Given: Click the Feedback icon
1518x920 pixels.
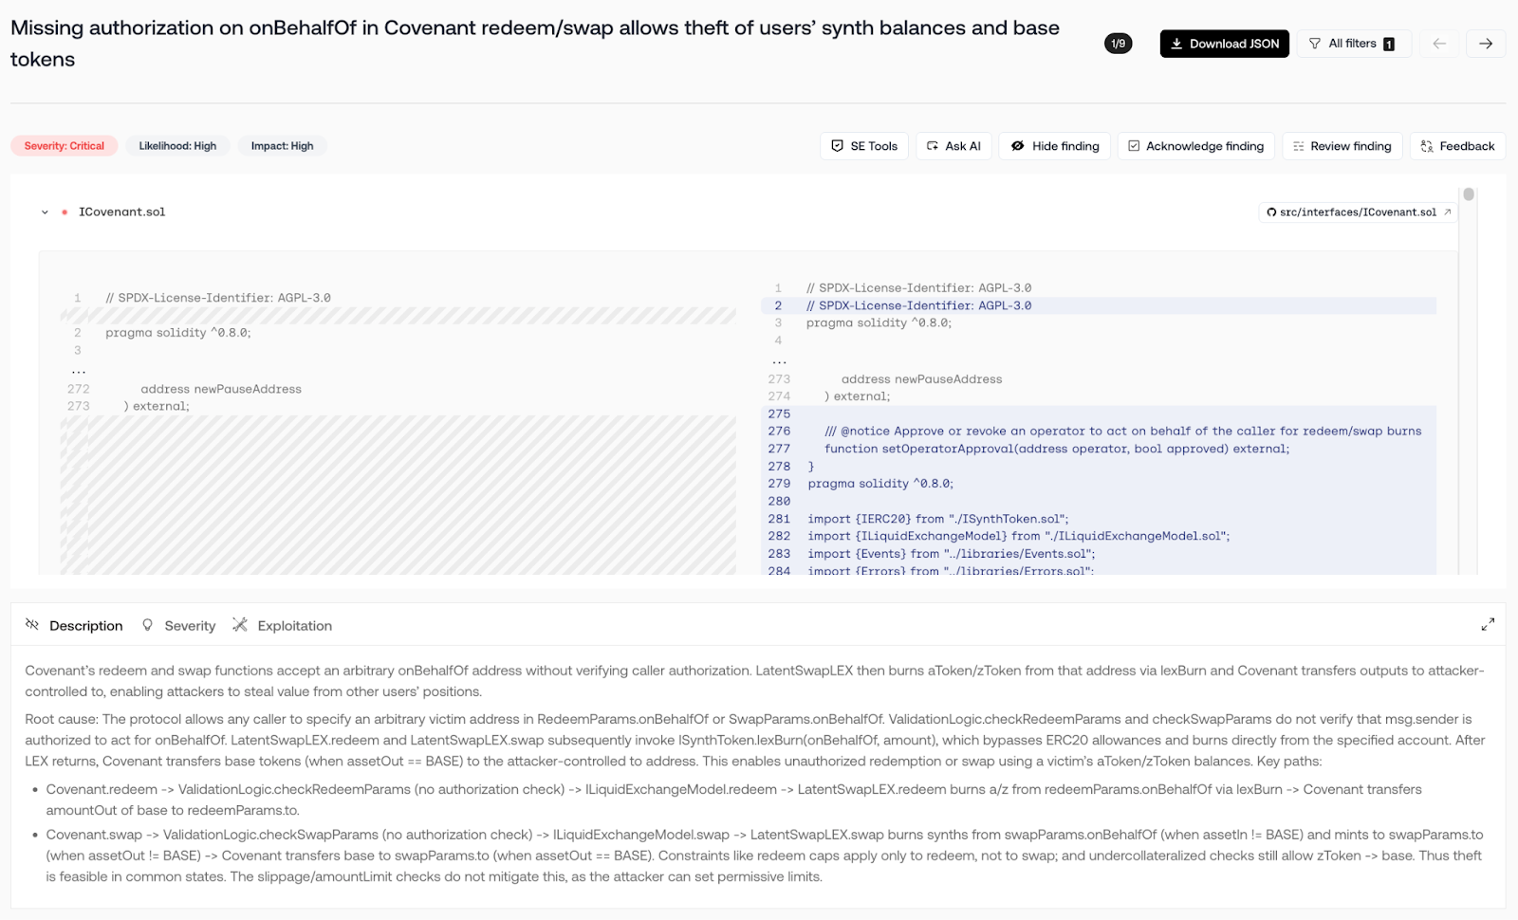Looking at the screenshot, I should point(1427,146).
